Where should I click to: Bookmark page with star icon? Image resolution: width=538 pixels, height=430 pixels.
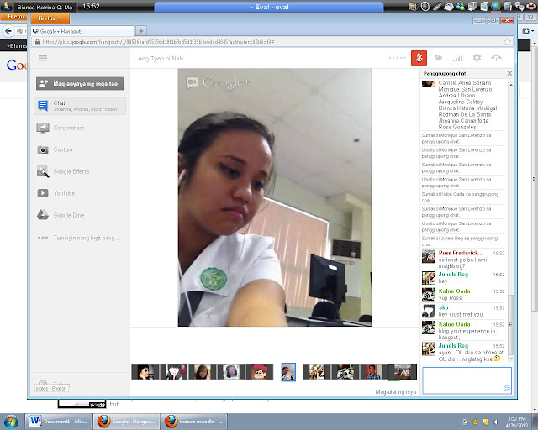pos(507,42)
